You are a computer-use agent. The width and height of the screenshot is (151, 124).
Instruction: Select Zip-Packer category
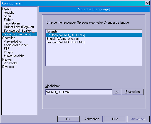pos(11,63)
